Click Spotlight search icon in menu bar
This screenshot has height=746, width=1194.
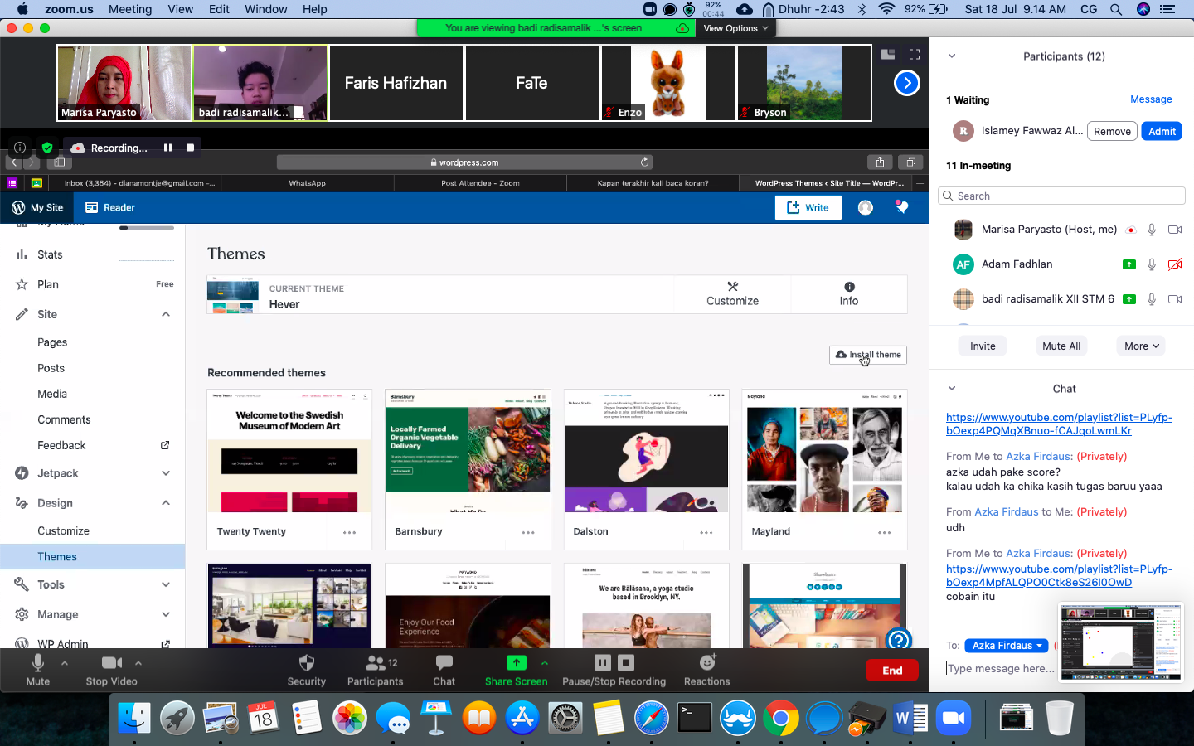click(x=1116, y=9)
